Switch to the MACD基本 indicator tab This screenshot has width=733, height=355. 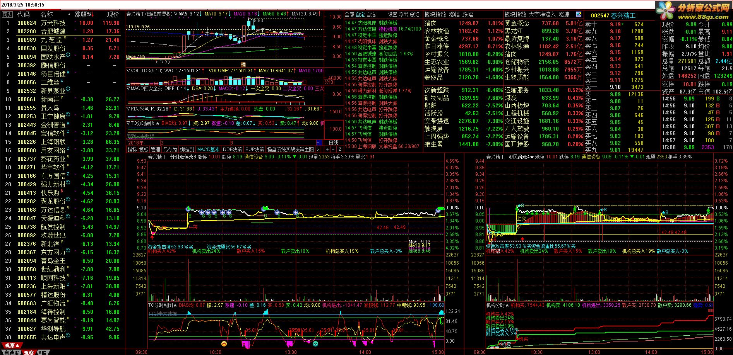(208, 149)
